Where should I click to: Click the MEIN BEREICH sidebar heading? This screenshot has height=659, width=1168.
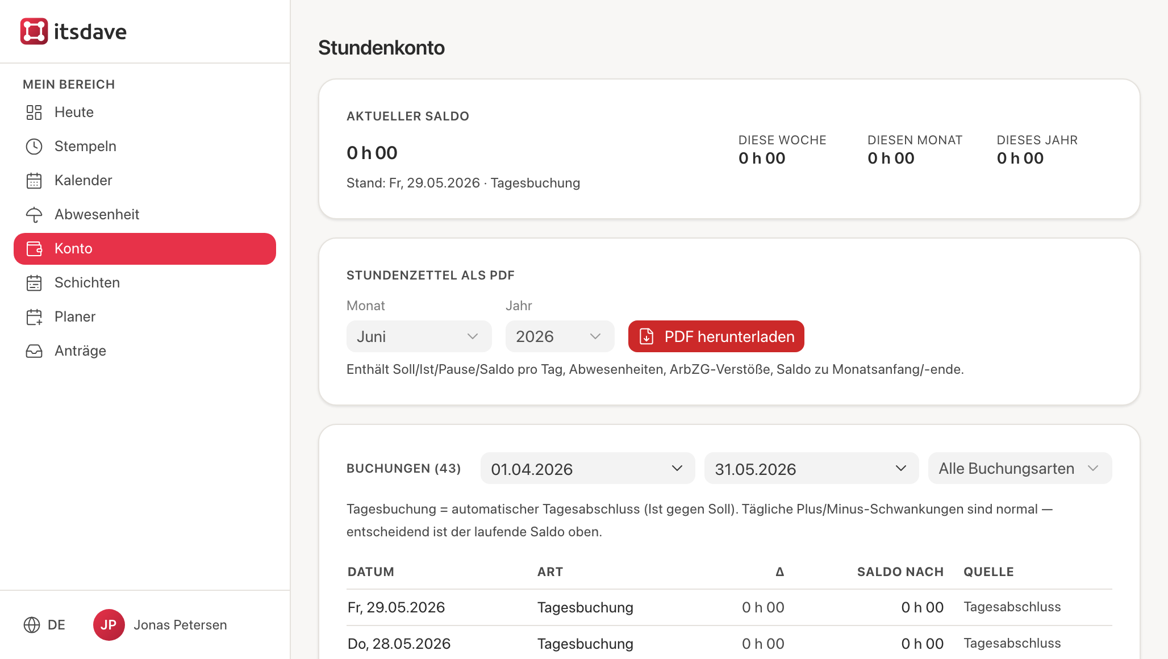[x=69, y=85]
